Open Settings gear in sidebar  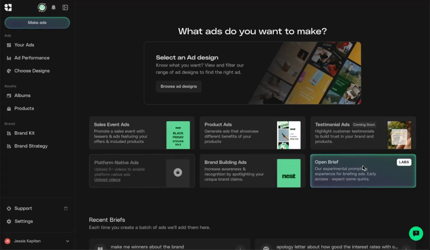pyautogui.click(x=9, y=222)
